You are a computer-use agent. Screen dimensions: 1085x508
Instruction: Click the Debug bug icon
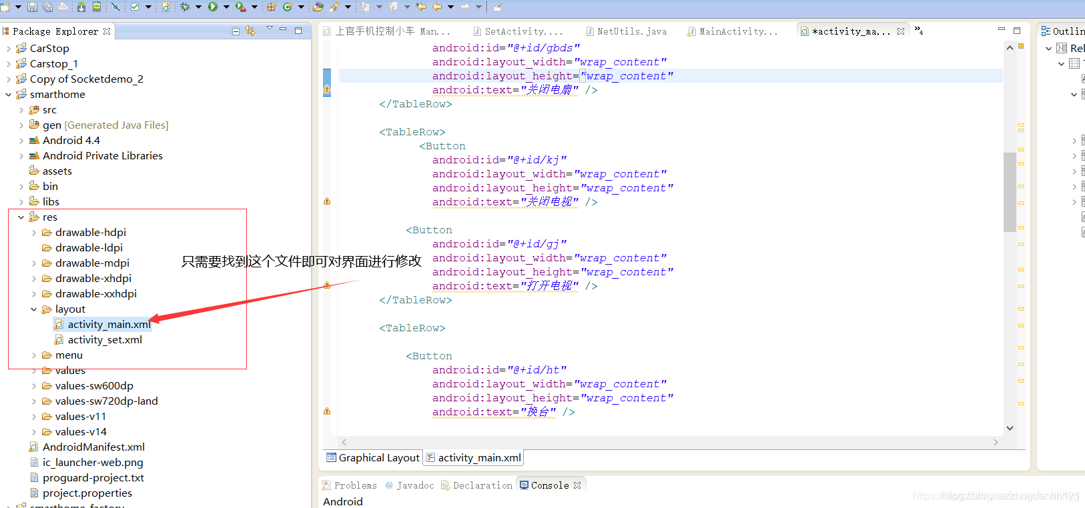point(185,7)
